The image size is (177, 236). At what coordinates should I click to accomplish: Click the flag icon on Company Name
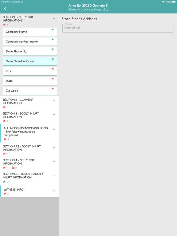click(53, 29)
